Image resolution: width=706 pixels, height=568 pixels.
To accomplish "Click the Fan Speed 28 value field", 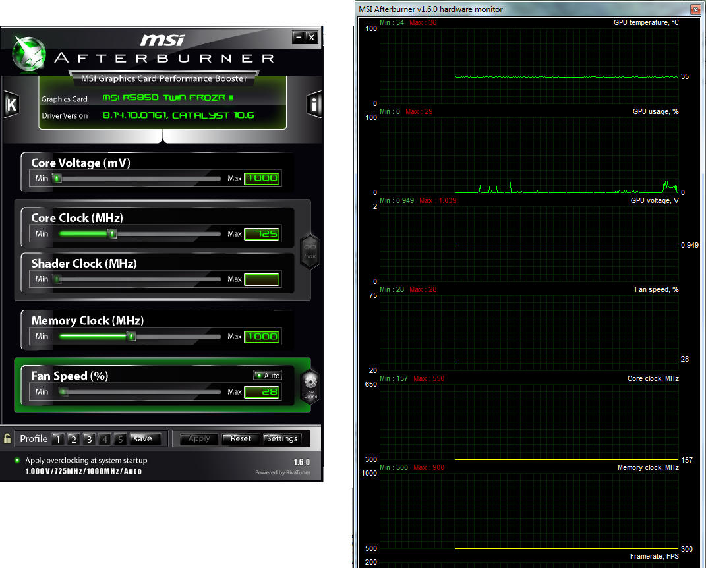I will pyautogui.click(x=262, y=392).
